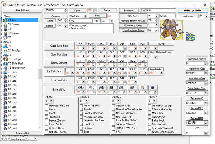Click the 76 Queen class sprite icon
The height and width of the screenshot is (144, 215).
pyautogui.click(x=6, y=33)
